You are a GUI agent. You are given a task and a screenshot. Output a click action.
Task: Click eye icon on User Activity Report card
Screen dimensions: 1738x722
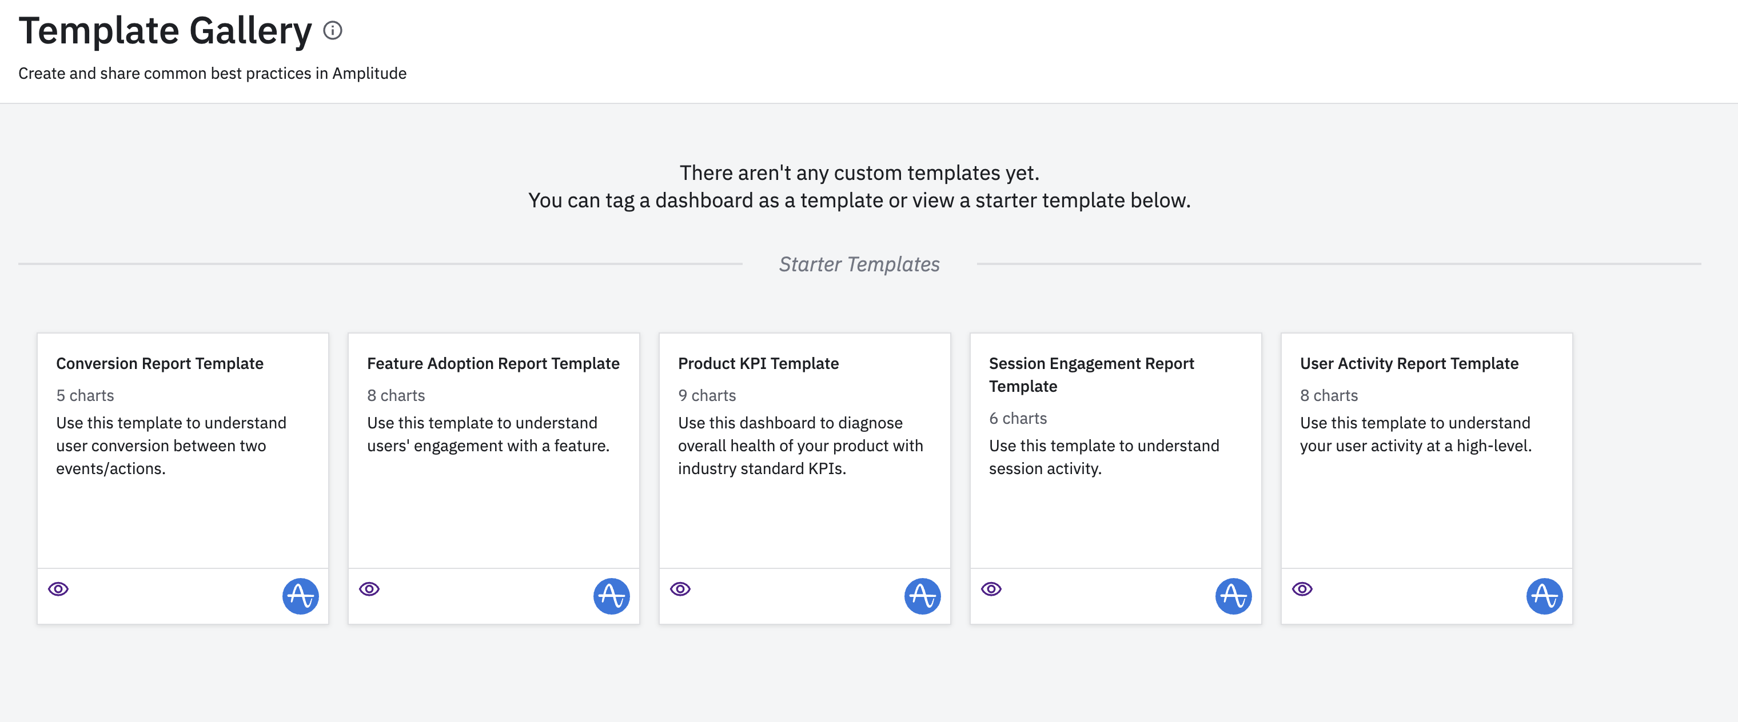1302,588
